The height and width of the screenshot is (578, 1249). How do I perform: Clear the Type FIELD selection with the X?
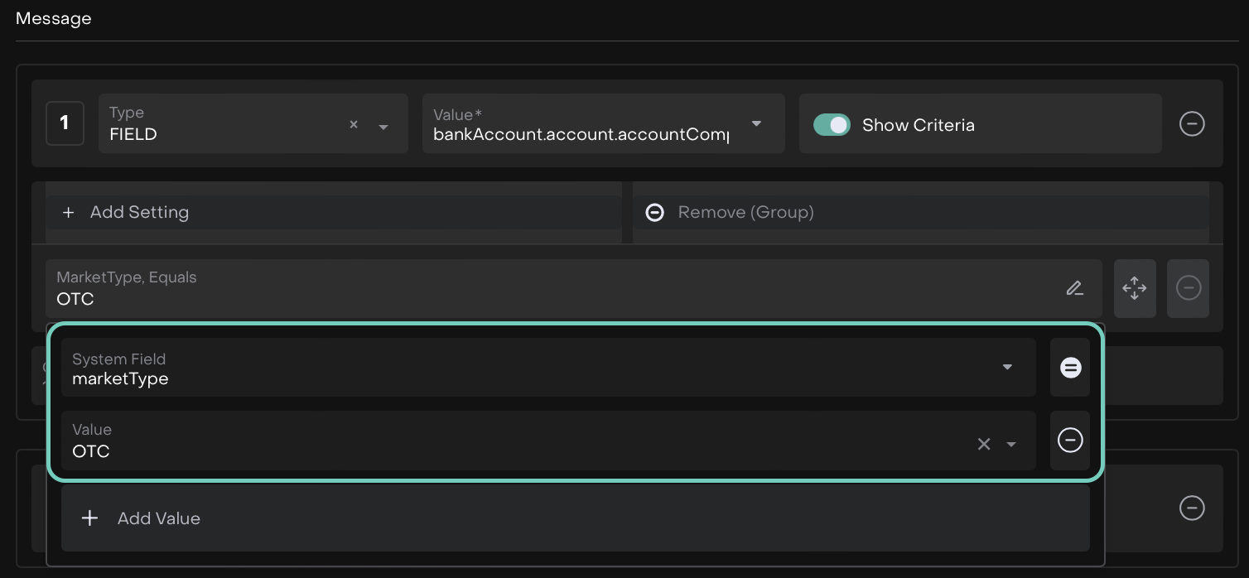click(354, 125)
